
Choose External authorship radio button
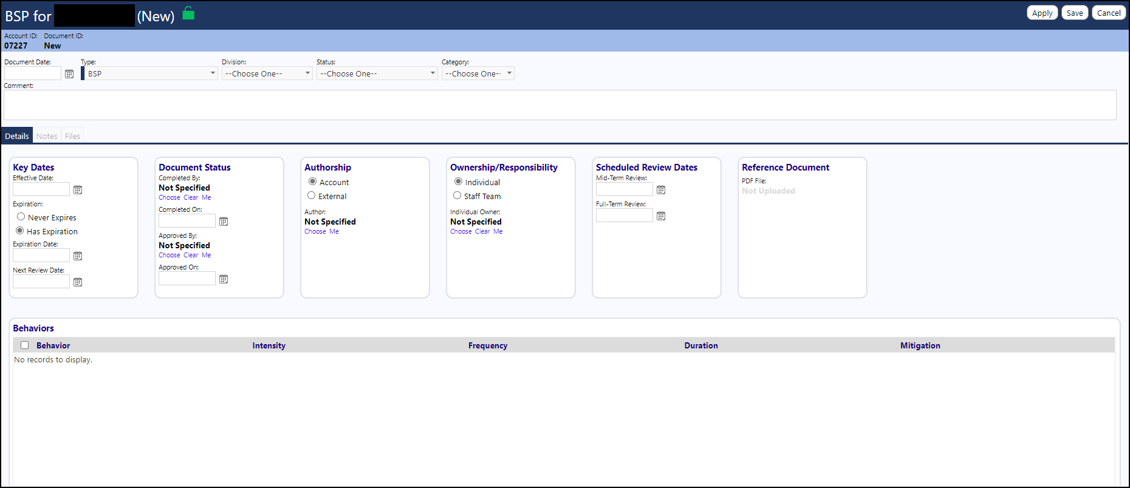click(x=312, y=195)
